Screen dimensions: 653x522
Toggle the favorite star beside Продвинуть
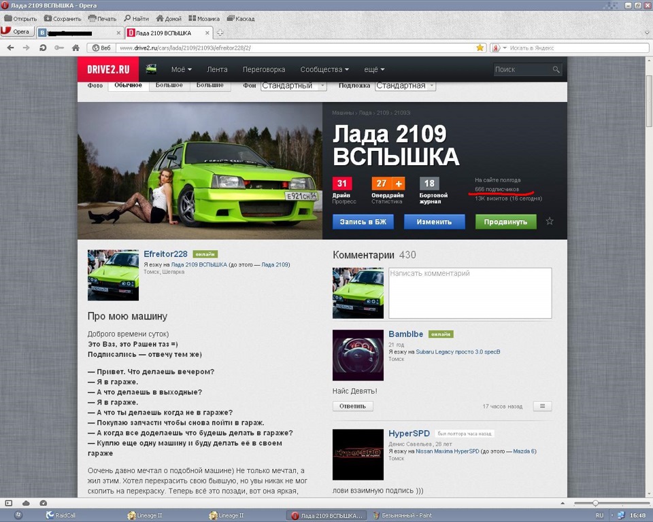pos(550,221)
